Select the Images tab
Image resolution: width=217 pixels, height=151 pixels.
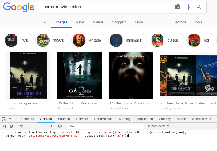coord(61,22)
